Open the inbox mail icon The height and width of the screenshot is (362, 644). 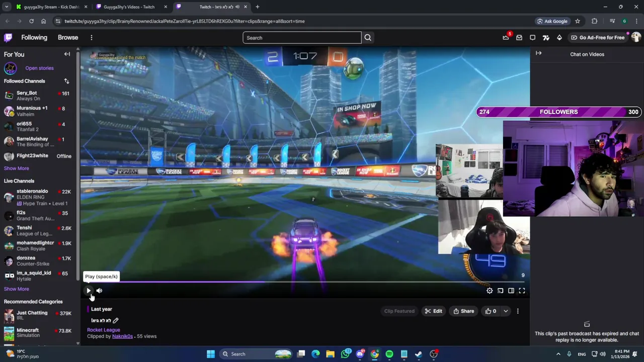[x=519, y=38]
